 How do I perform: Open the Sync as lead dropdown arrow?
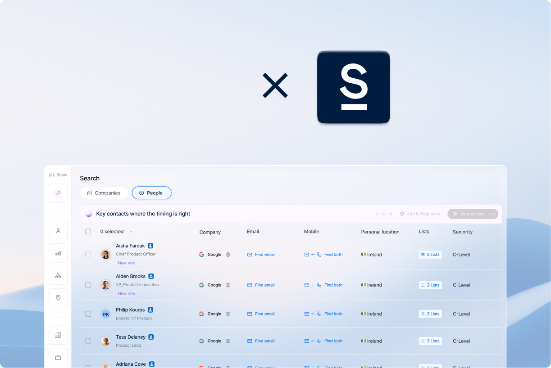(493, 214)
